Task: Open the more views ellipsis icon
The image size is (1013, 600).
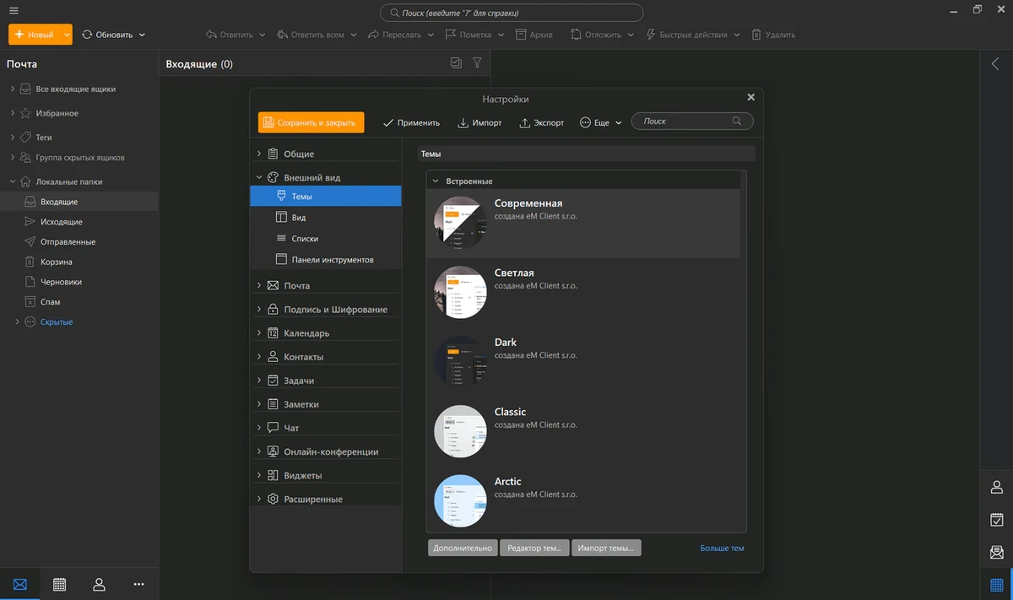Action: 139,584
